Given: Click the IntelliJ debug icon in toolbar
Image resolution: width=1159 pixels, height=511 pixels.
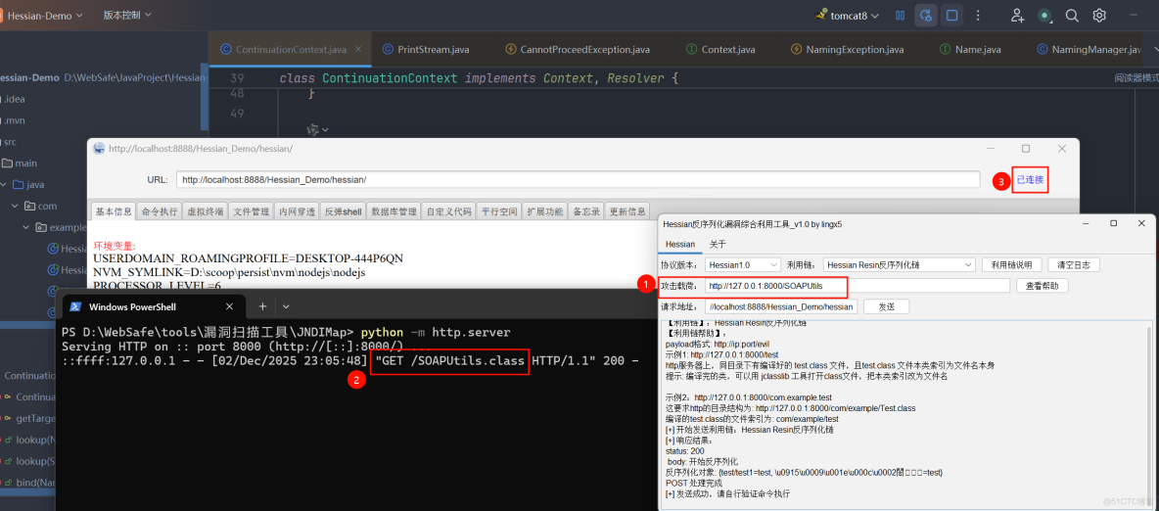Looking at the screenshot, I should [x=925, y=16].
